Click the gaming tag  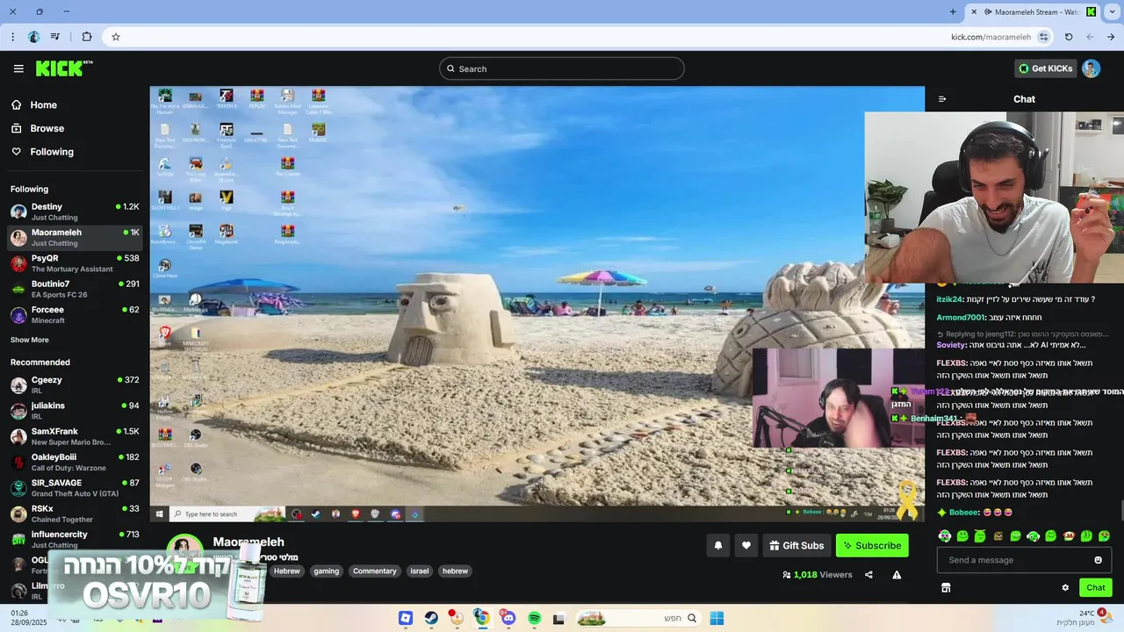pyautogui.click(x=327, y=571)
